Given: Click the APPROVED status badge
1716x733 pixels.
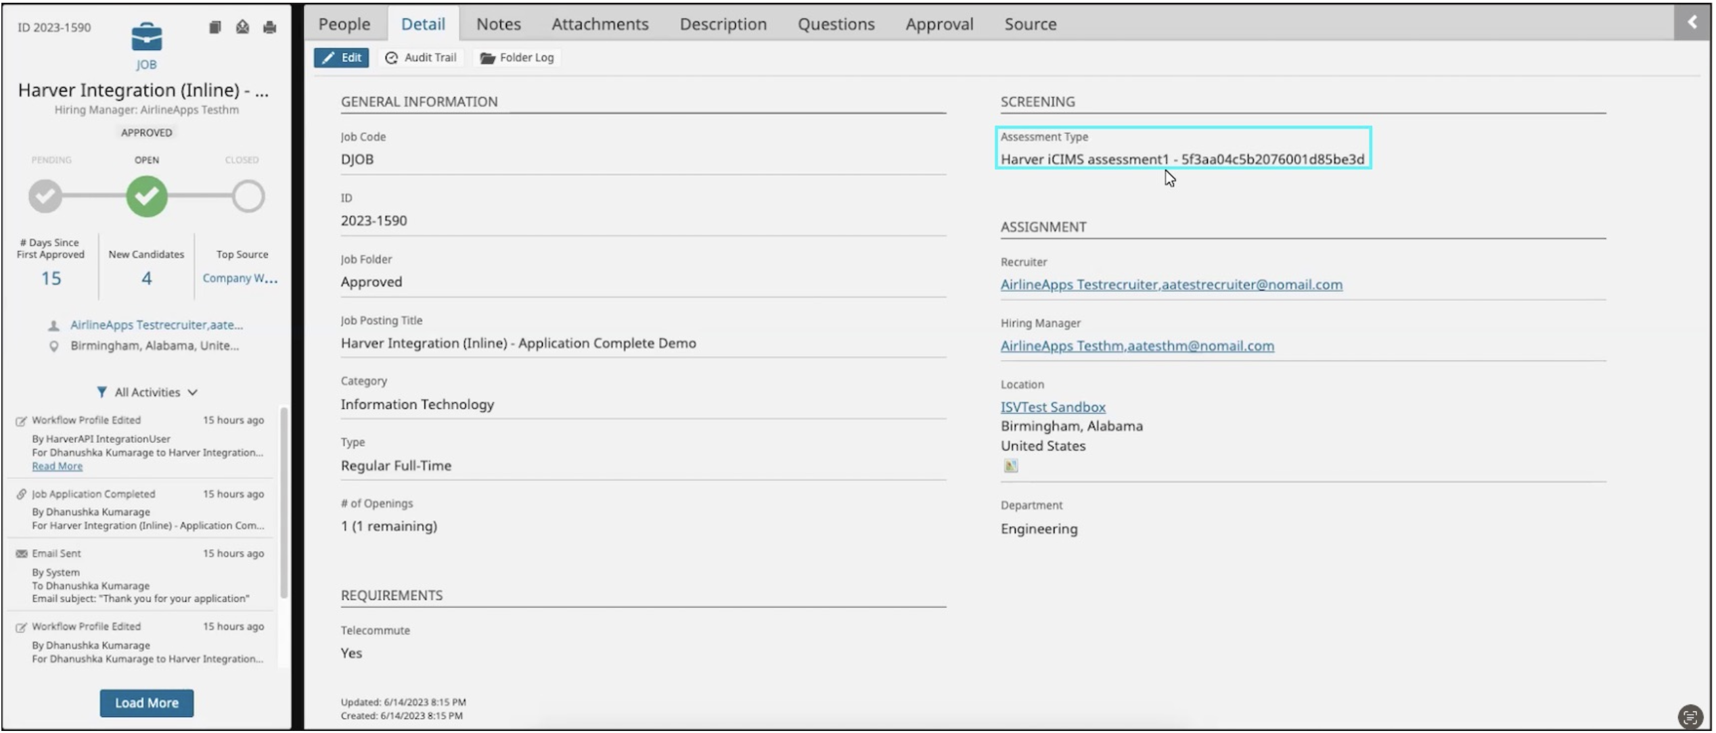Looking at the screenshot, I should 146,133.
